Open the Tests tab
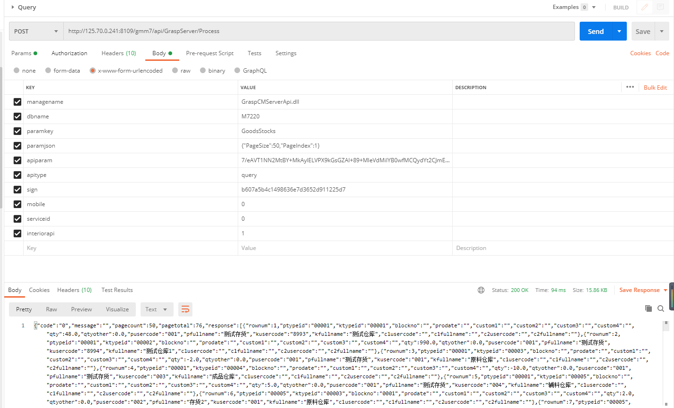The image size is (674, 408). [x=254, y=53]
